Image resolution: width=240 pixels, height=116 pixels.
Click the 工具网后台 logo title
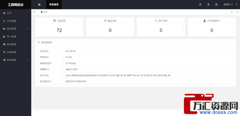point(16,5)
